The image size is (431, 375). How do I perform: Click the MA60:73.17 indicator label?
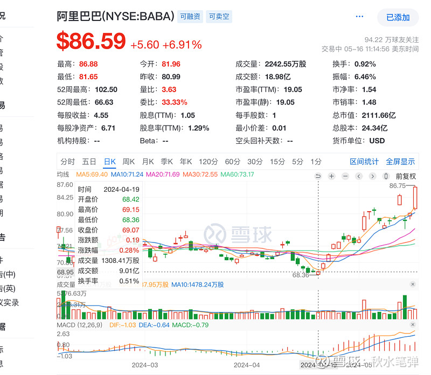tap(237, 175)
